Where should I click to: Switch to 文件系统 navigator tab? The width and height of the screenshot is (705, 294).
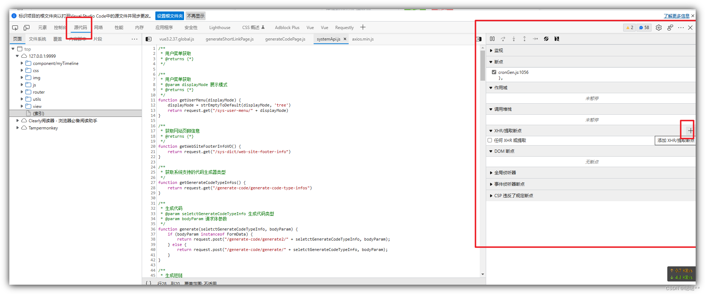click(x=37, y=39)
